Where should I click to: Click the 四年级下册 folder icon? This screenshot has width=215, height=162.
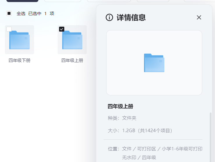click(19, 40)
